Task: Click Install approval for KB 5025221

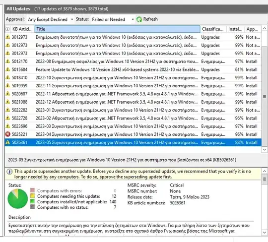Action: tap(252, 134)
